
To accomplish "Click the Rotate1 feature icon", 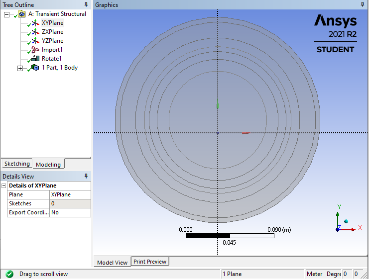I will coord(35,59).
